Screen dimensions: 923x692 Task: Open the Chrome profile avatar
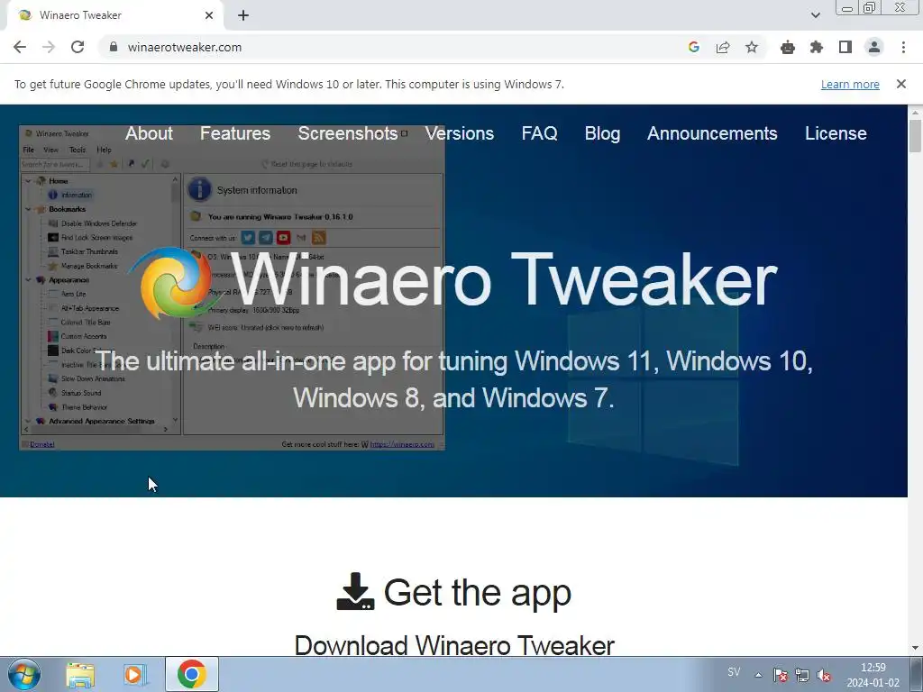874,47
